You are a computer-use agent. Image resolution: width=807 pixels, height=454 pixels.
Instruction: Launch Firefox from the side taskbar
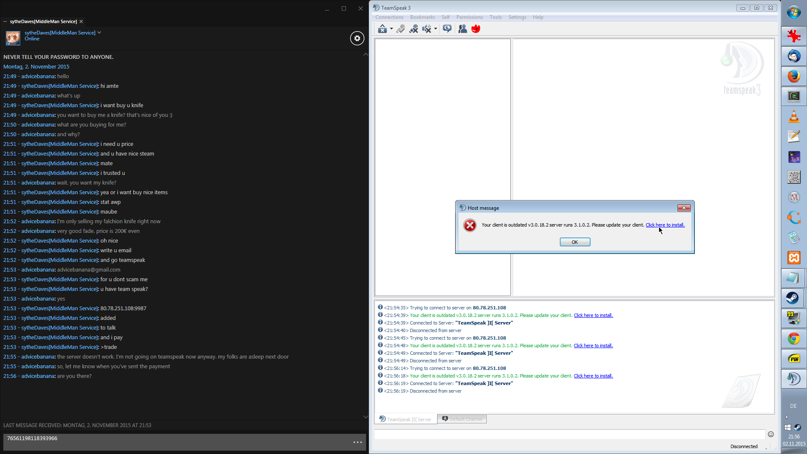tap(794, 76)
